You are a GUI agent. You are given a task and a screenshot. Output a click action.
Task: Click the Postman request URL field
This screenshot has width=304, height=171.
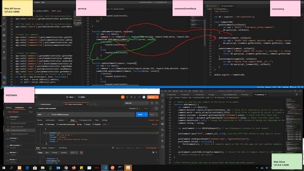point(92,114)
